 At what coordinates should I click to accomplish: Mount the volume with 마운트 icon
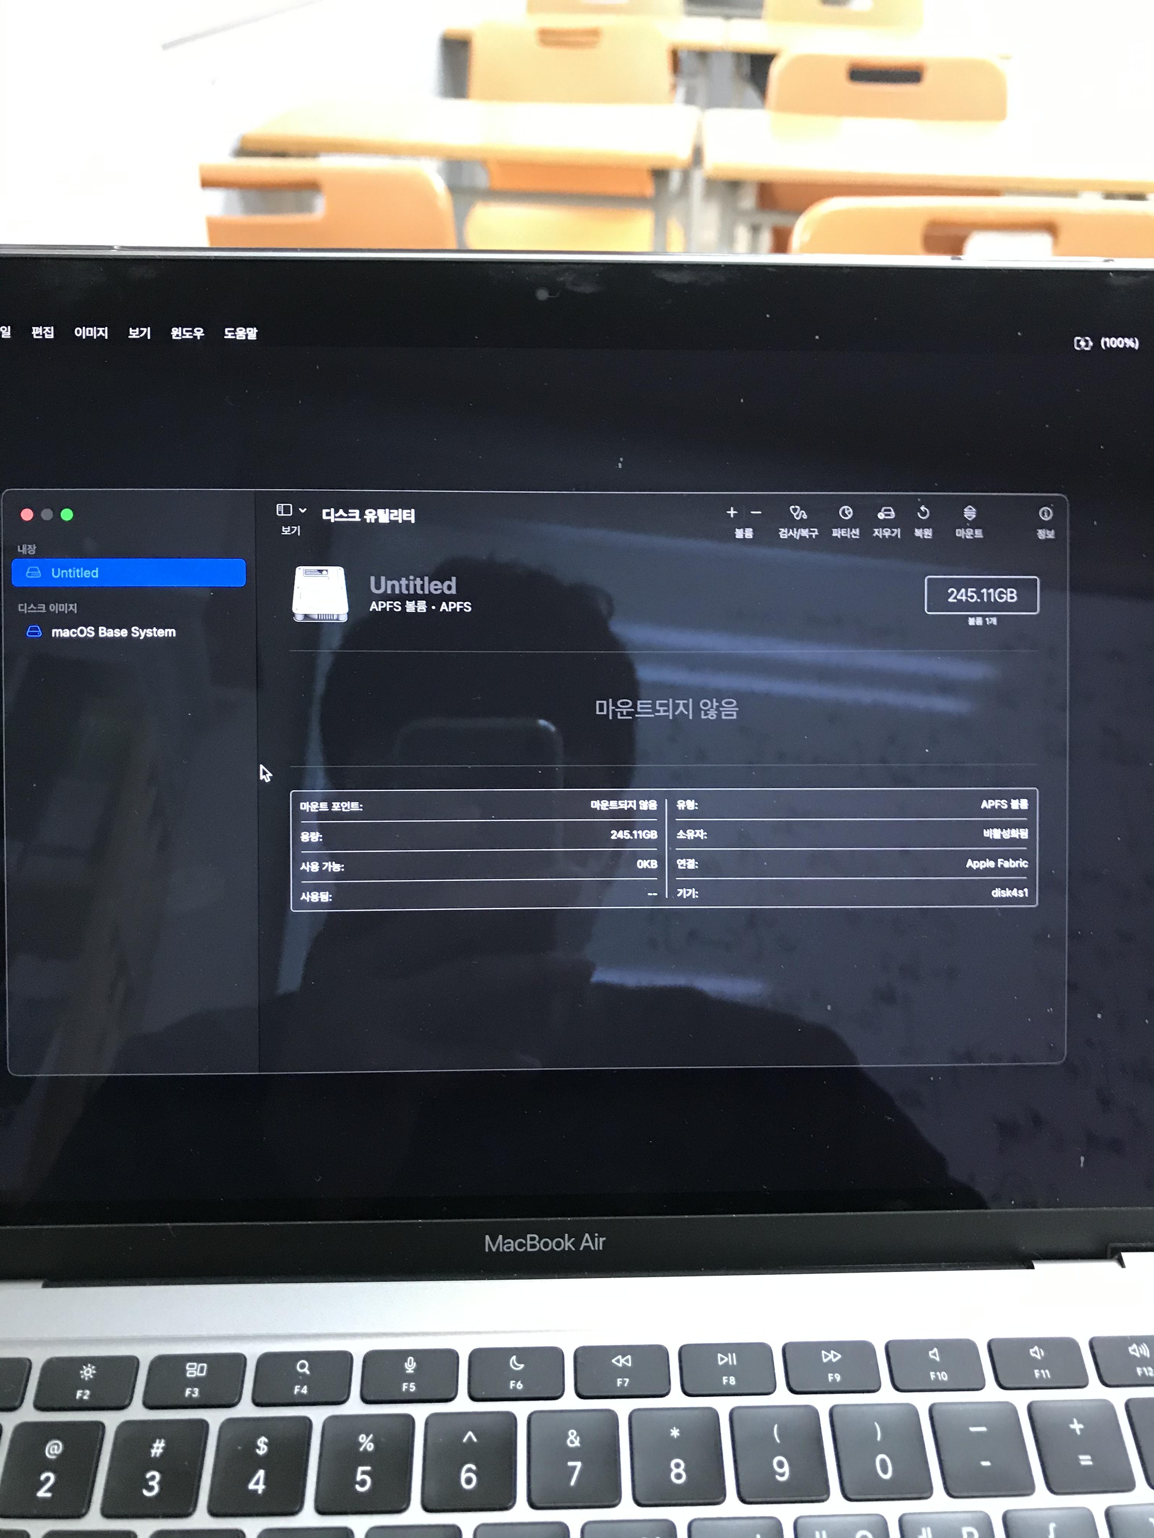[x=969, y=513]
